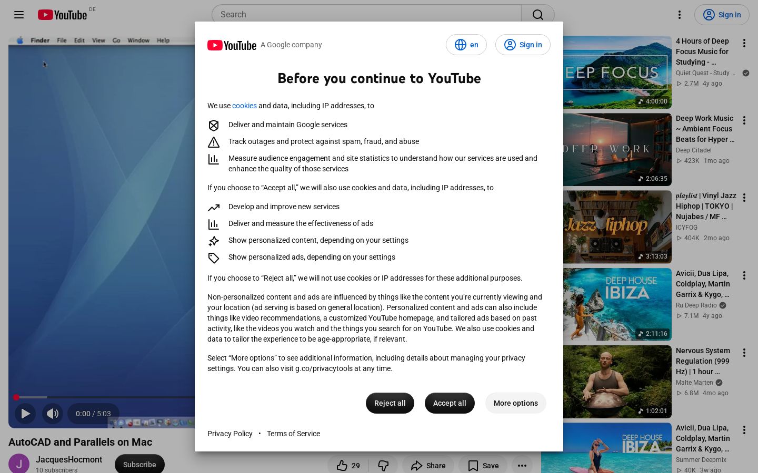Screen dimensions: 758x473
Task: Click the Search input field
Action: click(x=366, y=15)
